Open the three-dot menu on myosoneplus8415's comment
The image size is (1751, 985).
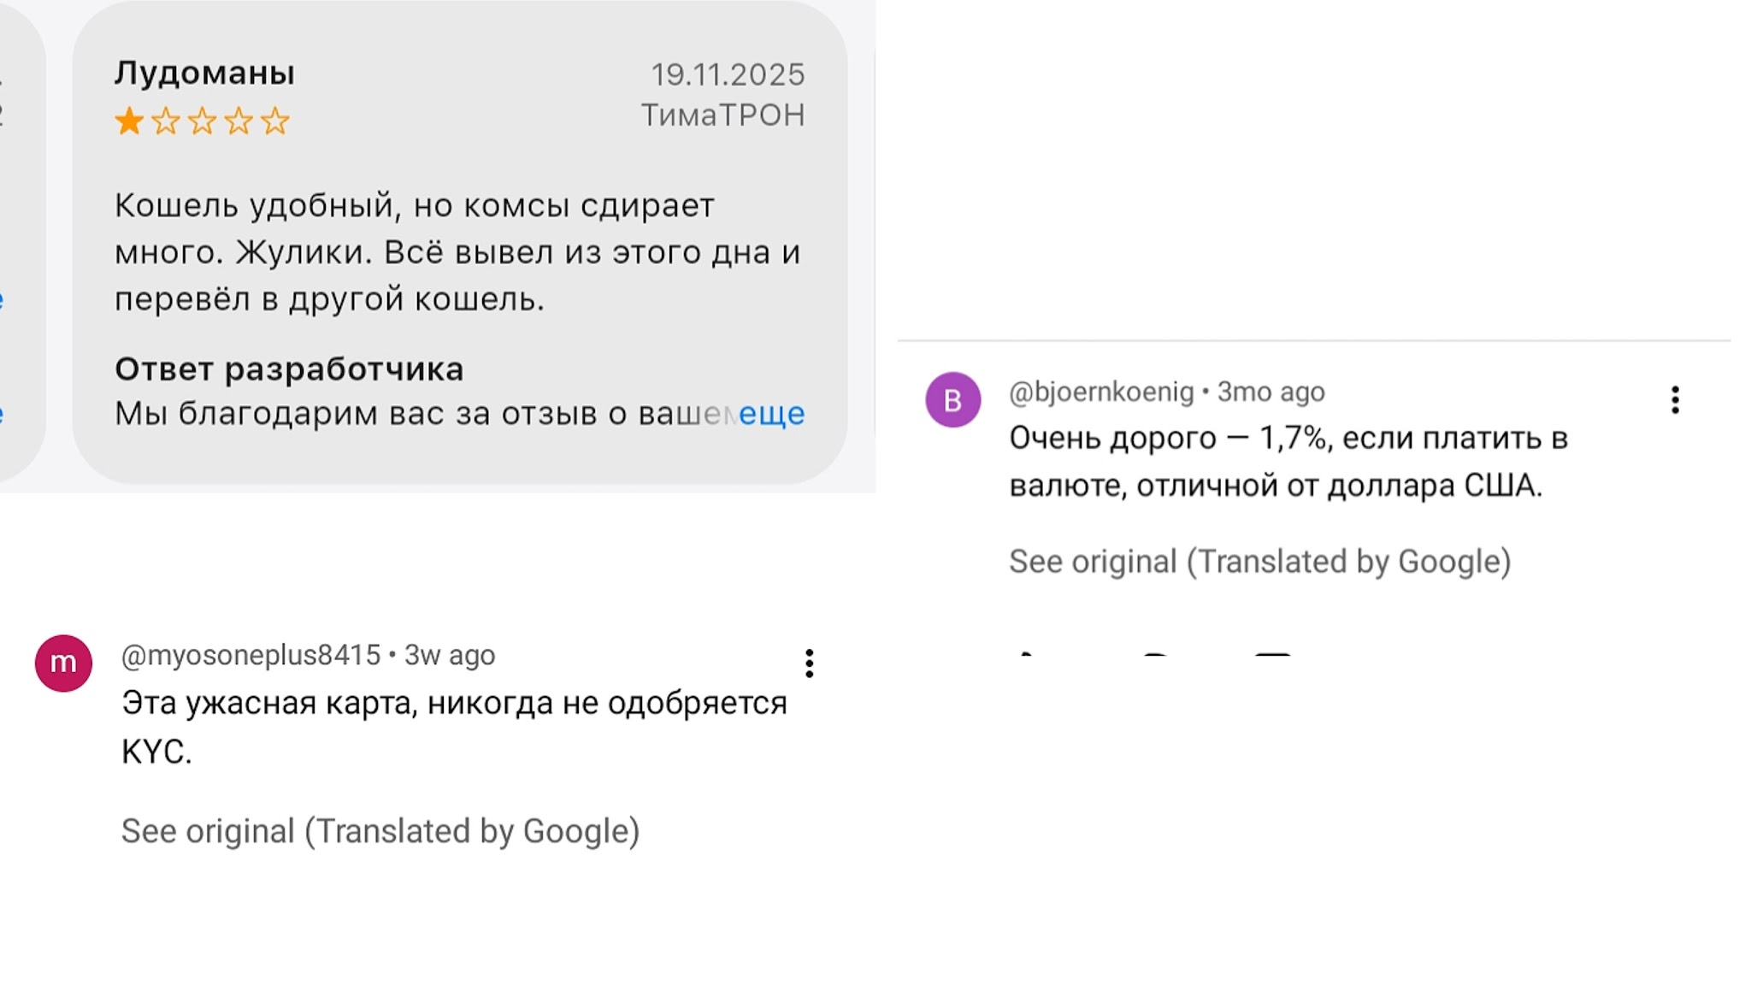(x=809, y=664)
